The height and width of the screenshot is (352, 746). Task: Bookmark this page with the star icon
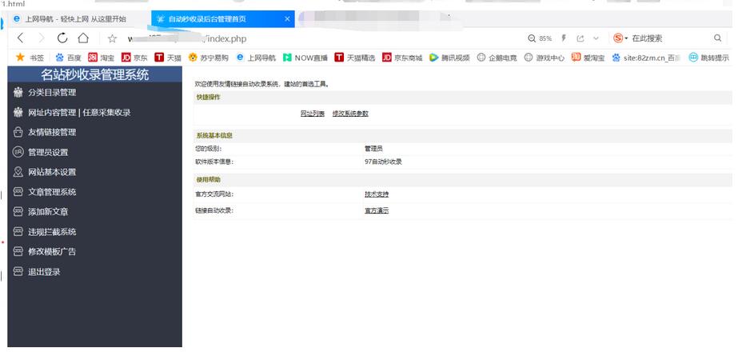point(112,38)
